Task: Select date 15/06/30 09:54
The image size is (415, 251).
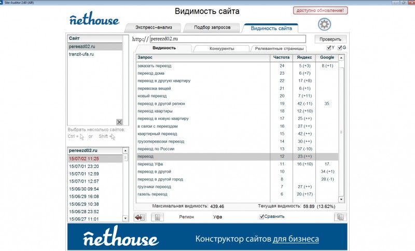Action: (x=95, y=189)
